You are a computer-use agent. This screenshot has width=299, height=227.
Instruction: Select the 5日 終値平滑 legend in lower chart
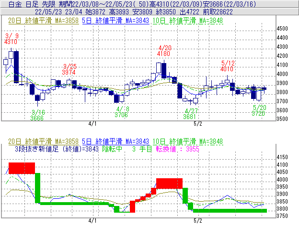coord(115,141)
